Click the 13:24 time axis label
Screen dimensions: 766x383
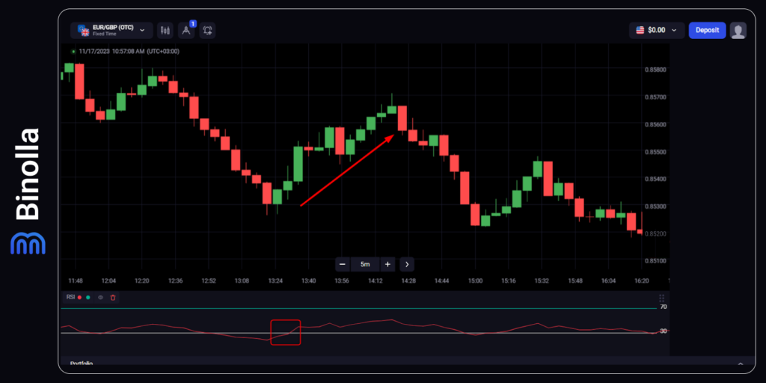tap(275, 281)
